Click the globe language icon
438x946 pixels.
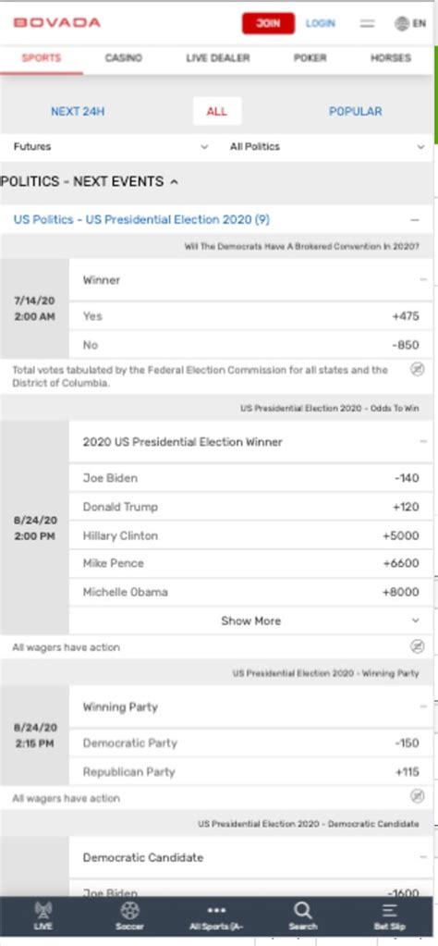click(402, 23)
